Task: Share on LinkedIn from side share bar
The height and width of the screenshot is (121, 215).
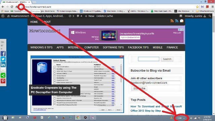Action: point(3,65)
